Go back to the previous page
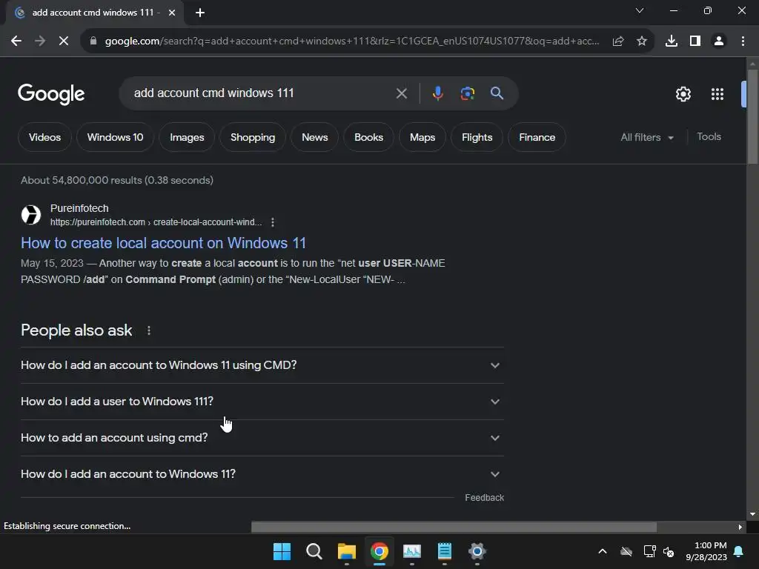The width and height of the screenshot is (759, 569). [16, 41]
